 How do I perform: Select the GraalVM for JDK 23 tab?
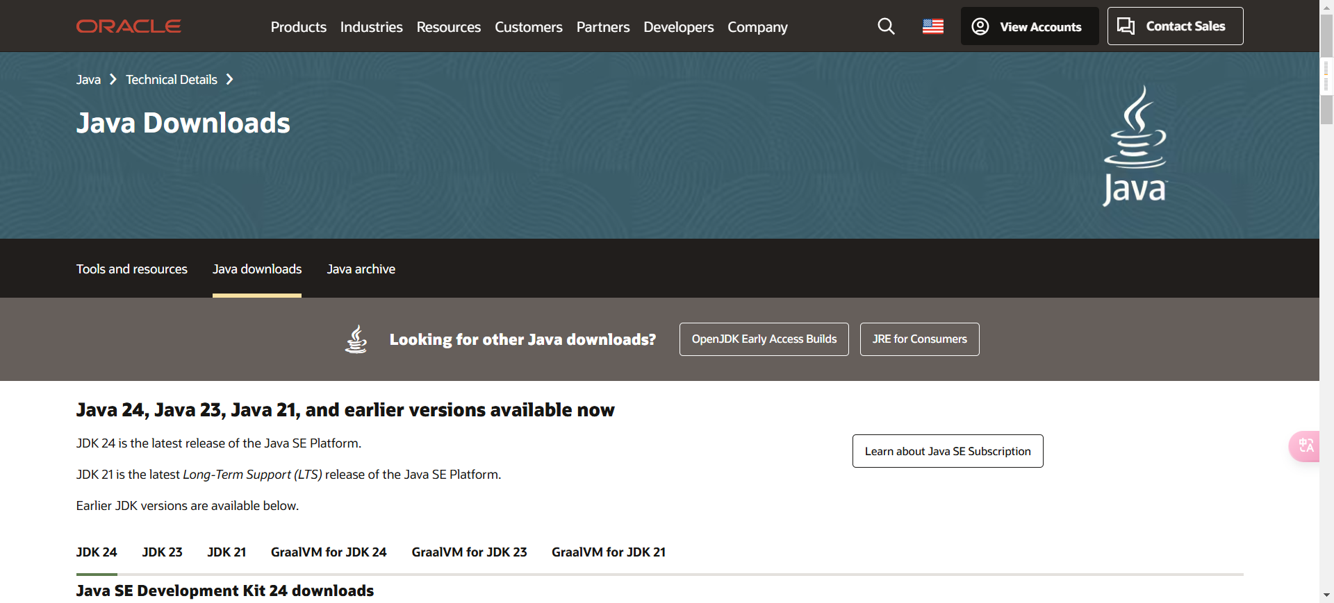click(x=470, y=552)
